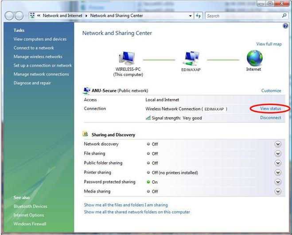This screenshot has width=292, height=235.
Task: Click Customize link for ANU-Secure
Action: point(271,91)
